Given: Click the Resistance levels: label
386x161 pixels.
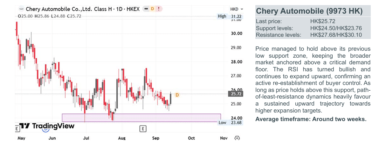Looking at the screenshot, I should click(x=279, y=35).
